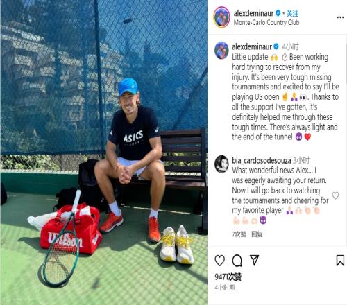The image size is (347, 305).
Task: Share post via paper plane icon
Action: [254, 260]
